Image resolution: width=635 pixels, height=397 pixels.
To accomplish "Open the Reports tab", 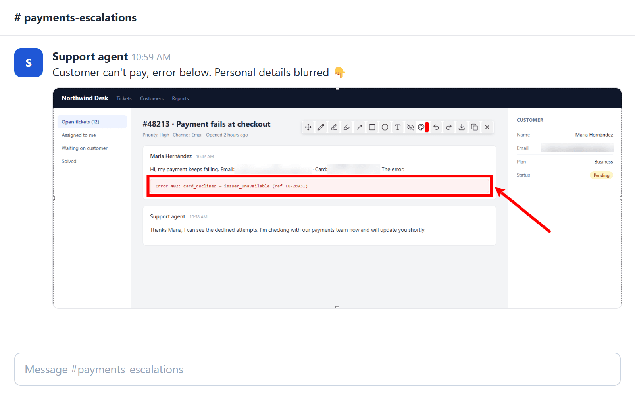I will click(180, 98).
